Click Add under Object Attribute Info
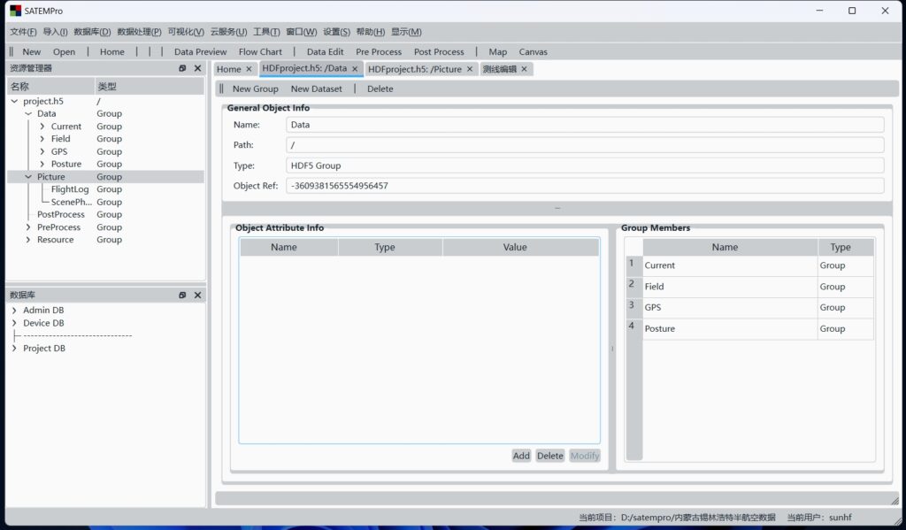Screen dimensions: 906x530 coord(521,456)
